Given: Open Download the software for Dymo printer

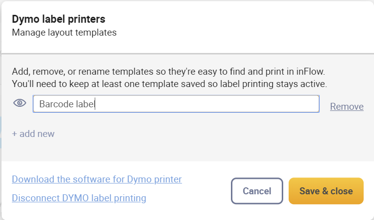Looking at the screenshot, I should click(x=97, y=179).
